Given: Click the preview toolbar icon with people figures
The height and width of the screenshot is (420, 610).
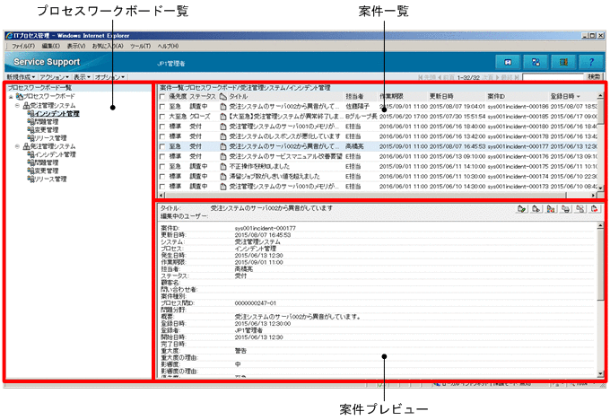Looking at the screenshot, I should coord(551,209).
